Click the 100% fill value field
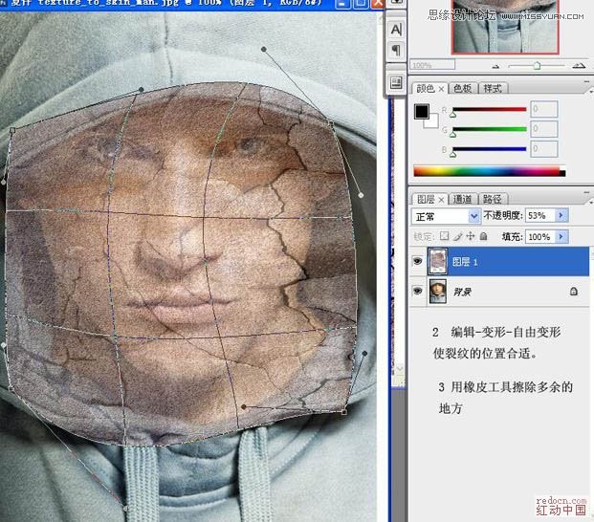The height and width of the screenshot is (522, 594). 540,236
